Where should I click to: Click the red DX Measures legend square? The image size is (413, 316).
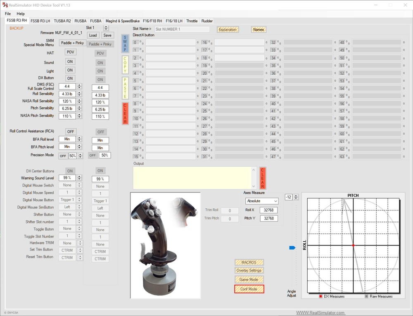(320, 296)
